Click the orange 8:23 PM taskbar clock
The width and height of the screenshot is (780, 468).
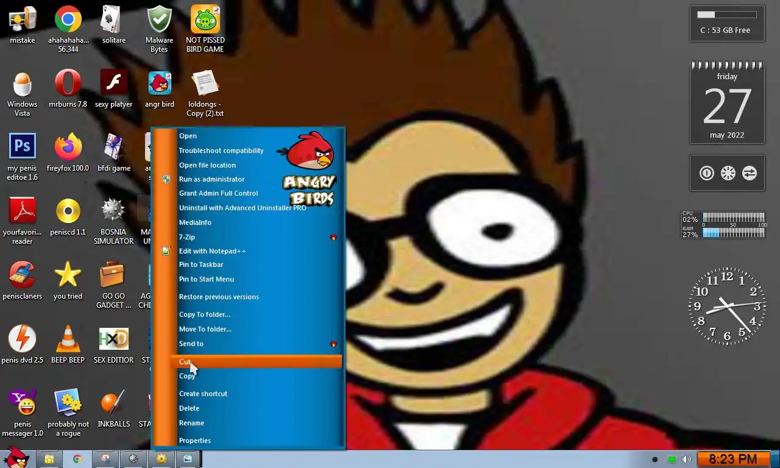coord(733,459)
